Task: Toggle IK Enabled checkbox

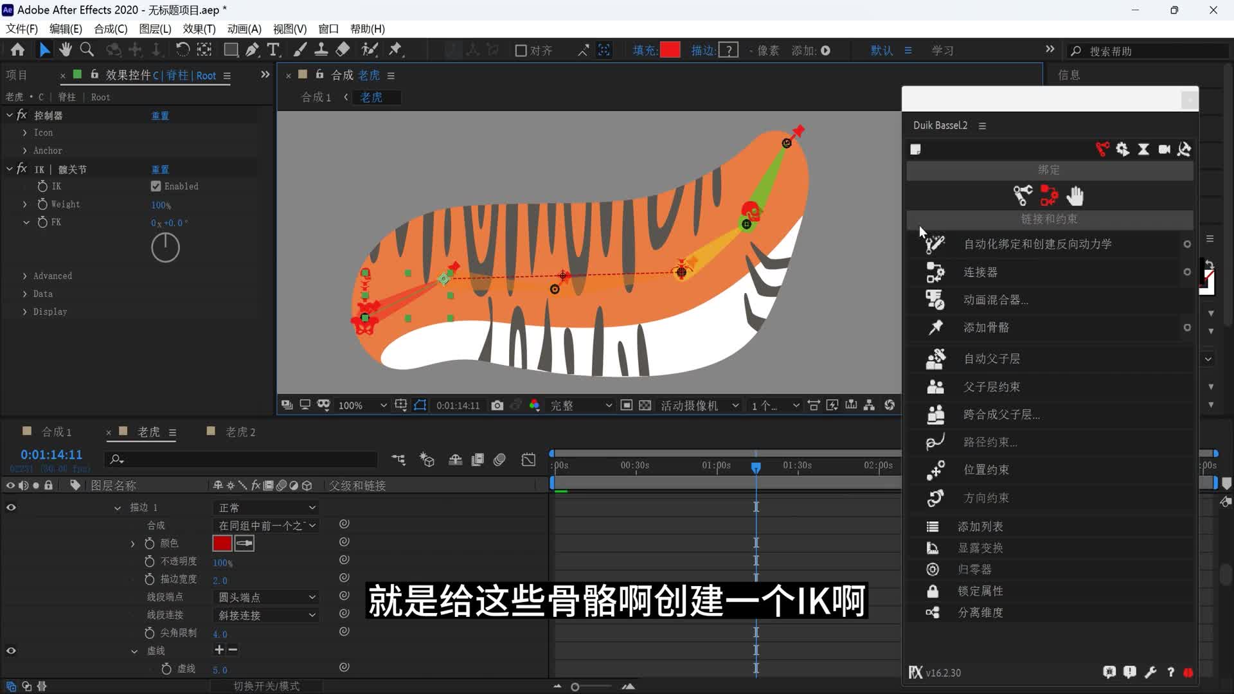Action: [x=156, y=186]
